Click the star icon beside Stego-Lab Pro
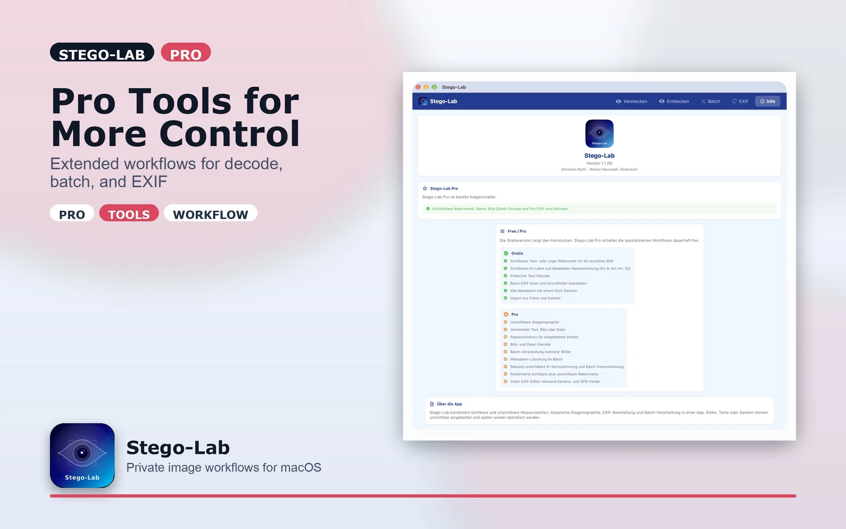 pyautogui.click(x=425, y=188)
